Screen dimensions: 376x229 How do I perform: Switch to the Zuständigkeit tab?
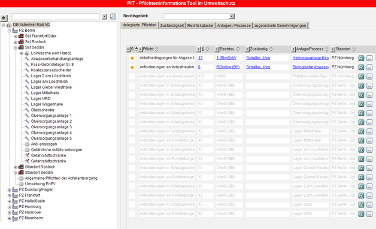172,25
